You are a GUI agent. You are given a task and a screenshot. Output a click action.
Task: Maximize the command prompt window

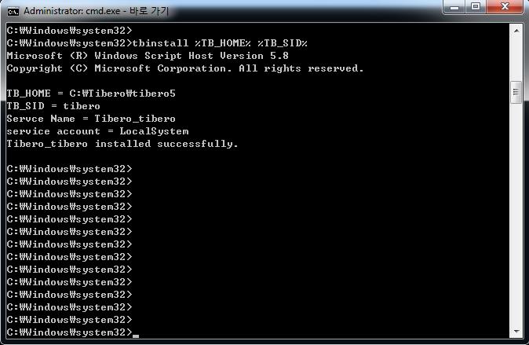coord(476,9)
